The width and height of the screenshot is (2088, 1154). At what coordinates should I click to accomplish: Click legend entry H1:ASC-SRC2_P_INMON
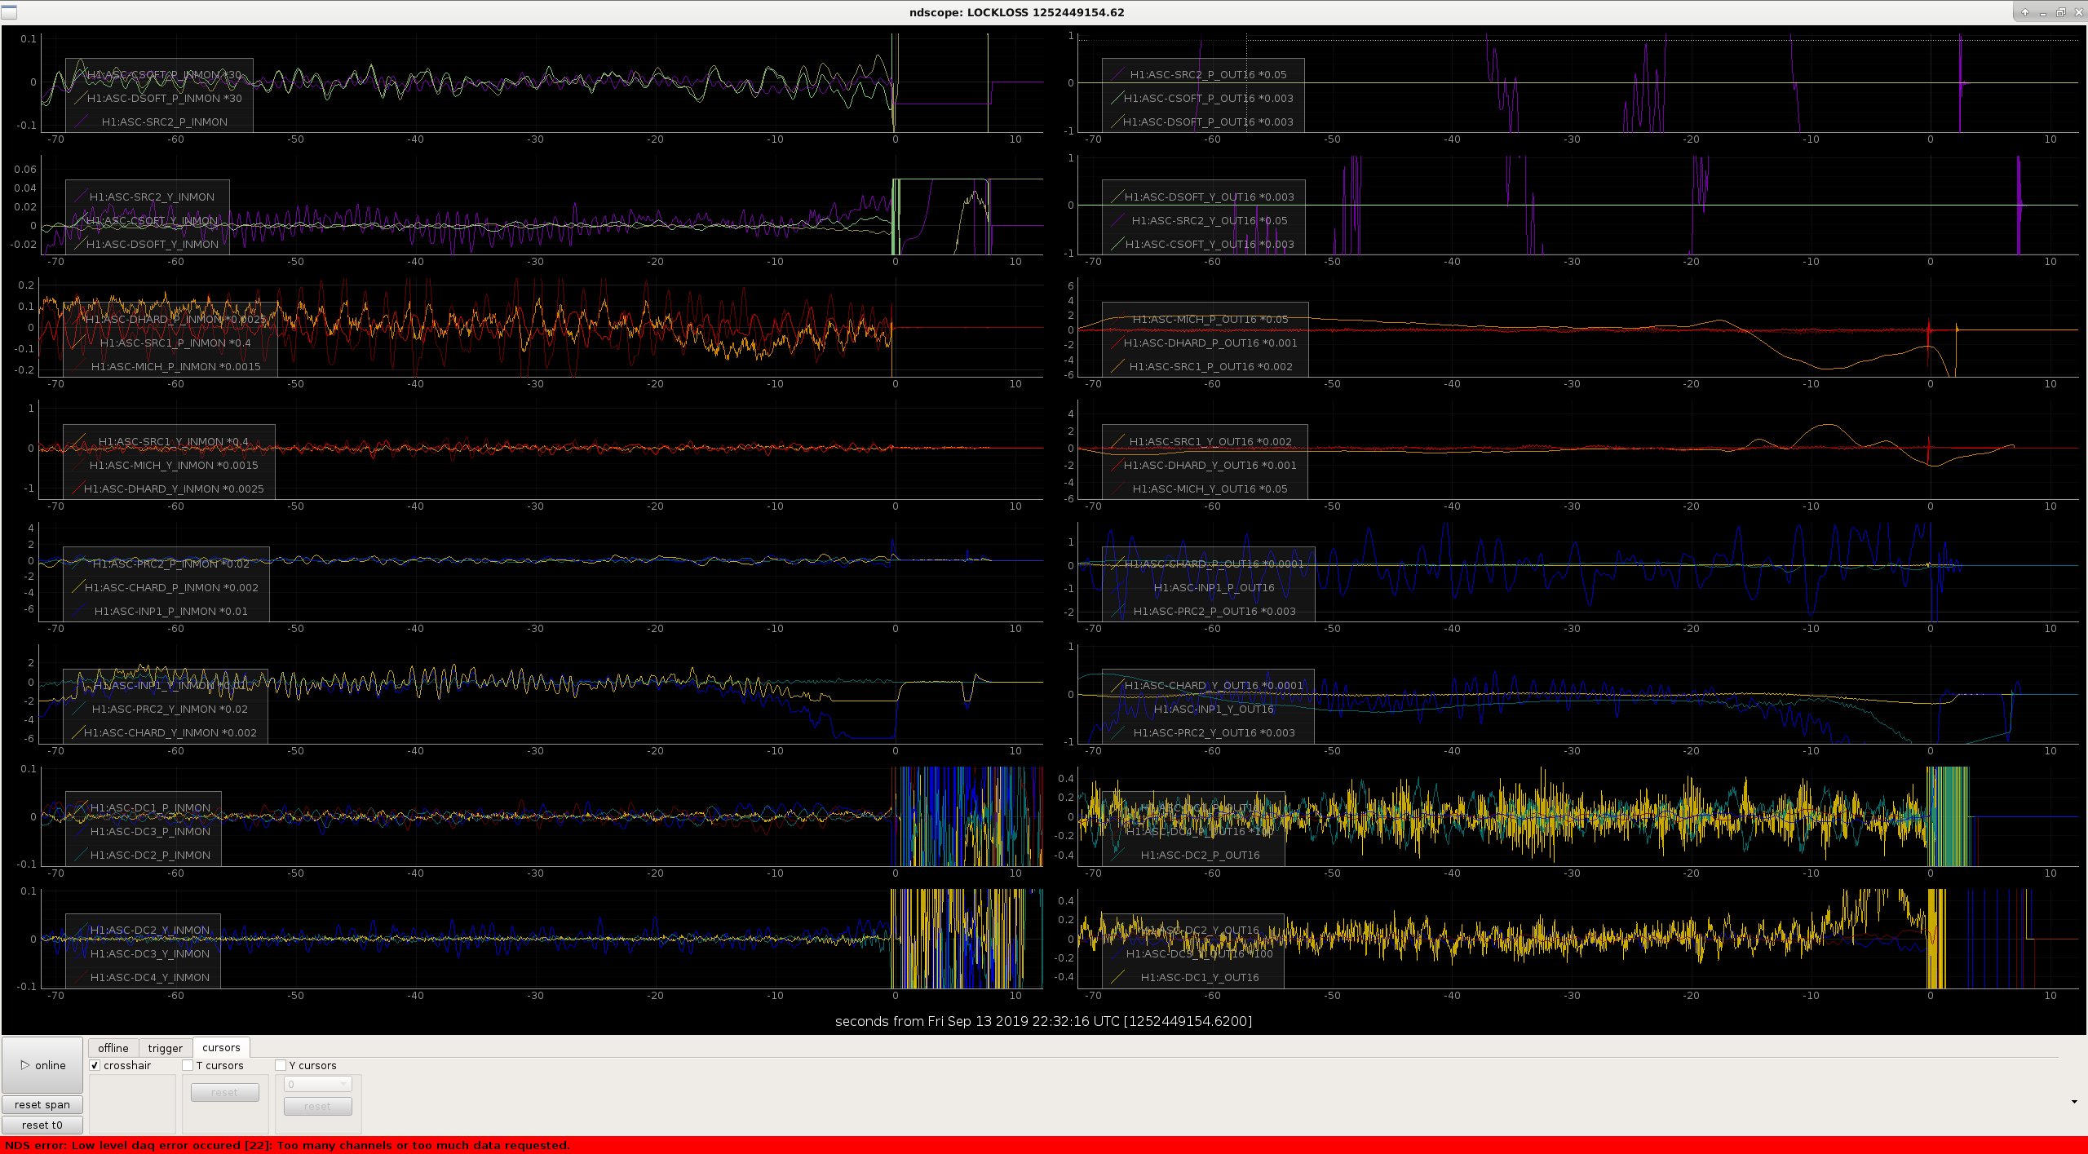[165, 122]
